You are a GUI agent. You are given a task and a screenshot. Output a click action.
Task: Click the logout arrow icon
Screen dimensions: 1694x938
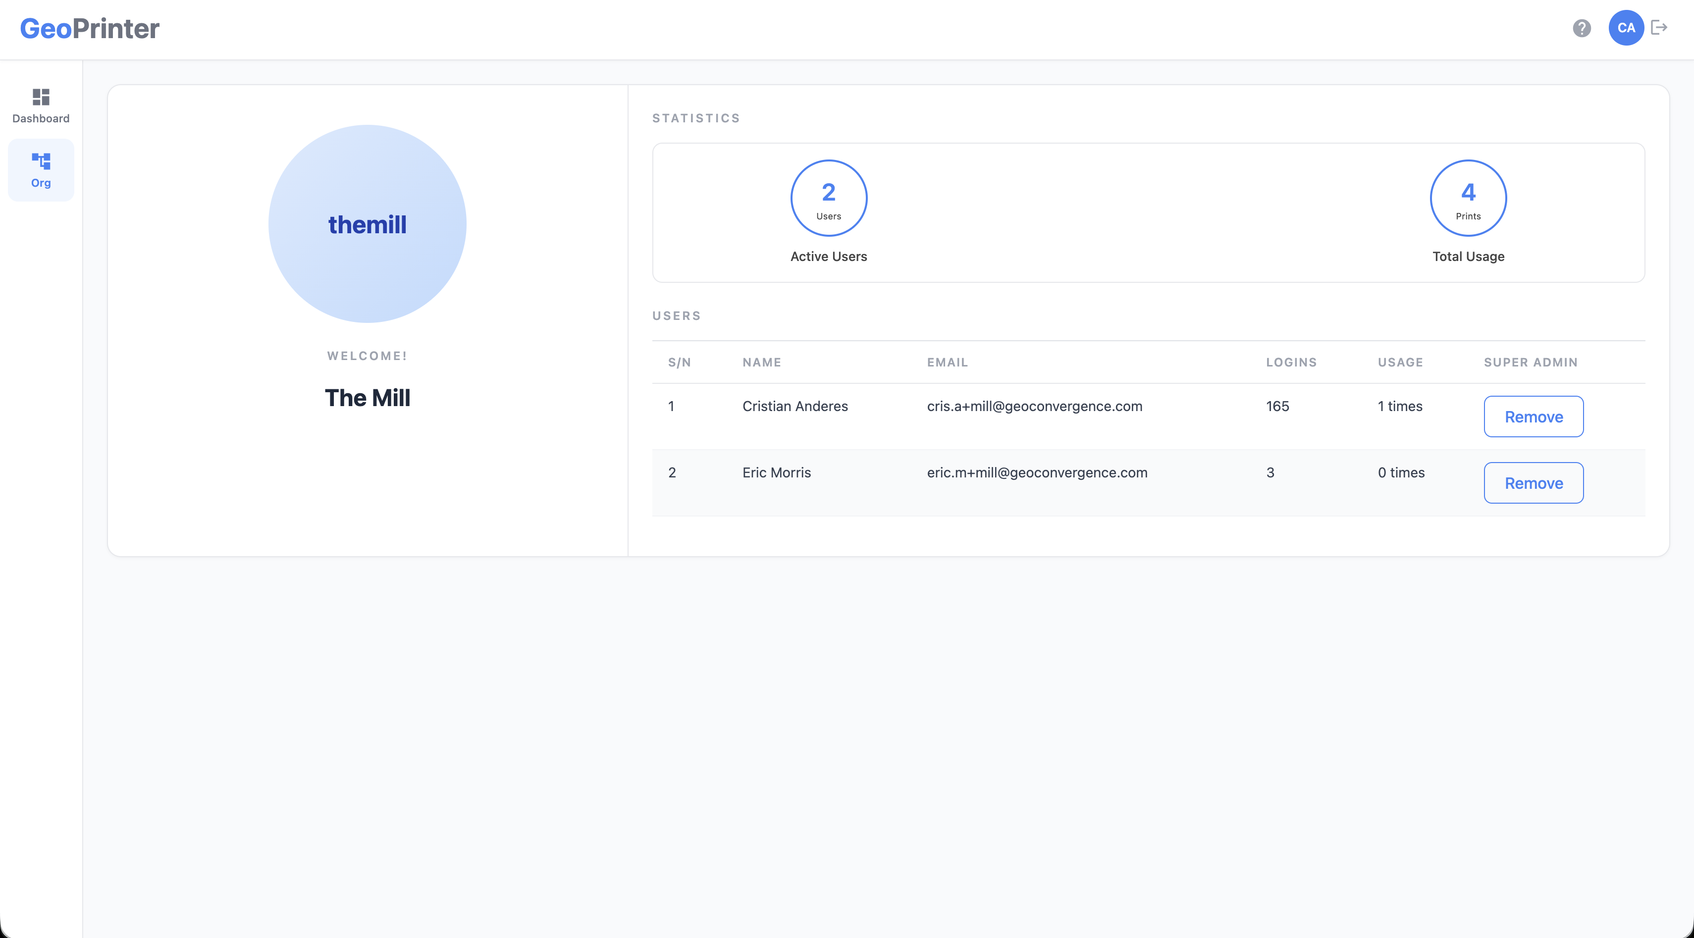(1659, 28)
